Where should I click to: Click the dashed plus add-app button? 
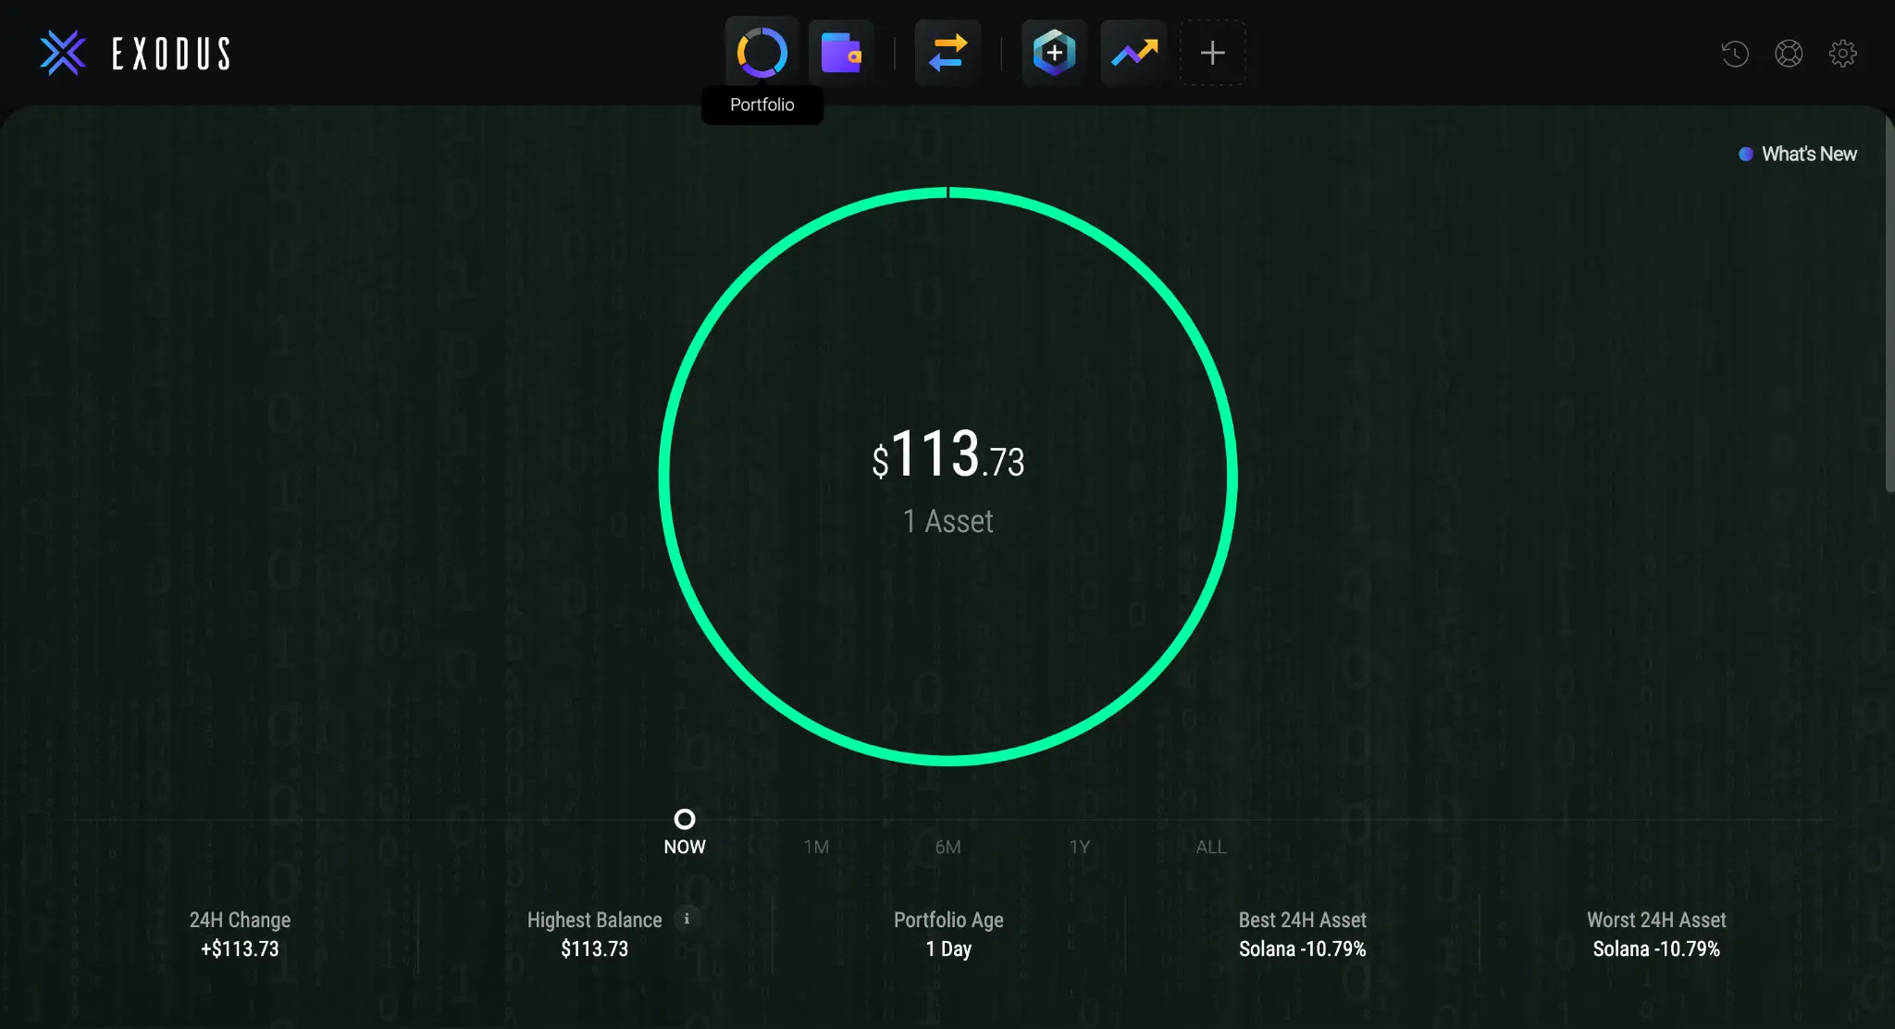(1212, 53)
